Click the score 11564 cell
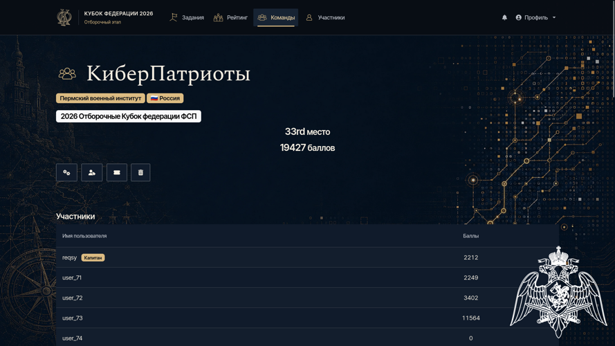This screenshot has width=615, height=346. pyautogui.click(x=470, y=318)
